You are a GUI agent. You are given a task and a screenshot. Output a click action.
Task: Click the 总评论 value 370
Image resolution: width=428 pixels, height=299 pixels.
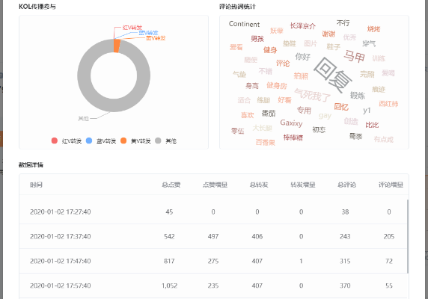[x=345, y=286]
